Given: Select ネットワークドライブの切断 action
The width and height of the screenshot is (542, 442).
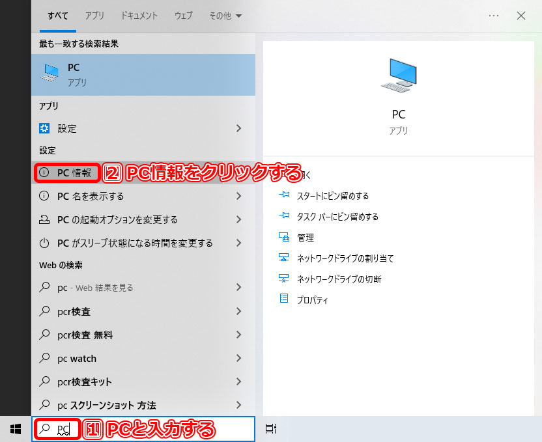Looking at the screenshot, I should coord(339,279).
